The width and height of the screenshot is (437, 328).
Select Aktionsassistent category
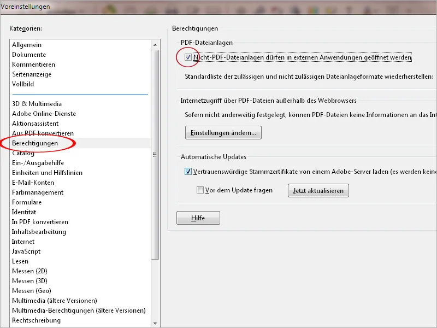tap(36, 124)
